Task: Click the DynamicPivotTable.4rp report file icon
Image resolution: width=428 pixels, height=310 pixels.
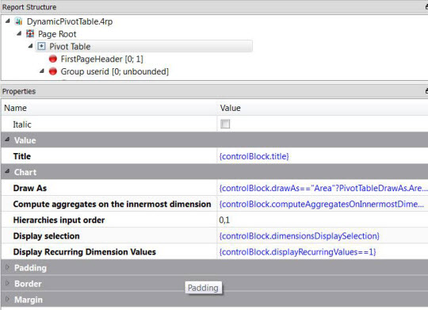Action: 18,21
